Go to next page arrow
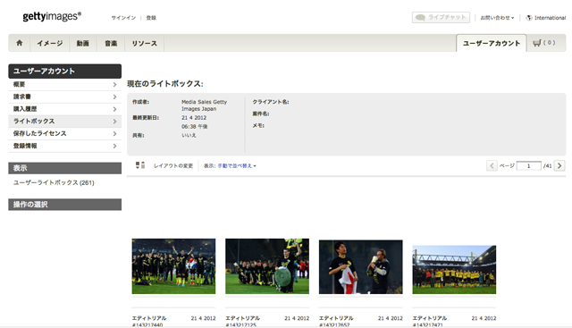This screenshot has height=328, width=572. pyautogui.click(x=559, y=165)
